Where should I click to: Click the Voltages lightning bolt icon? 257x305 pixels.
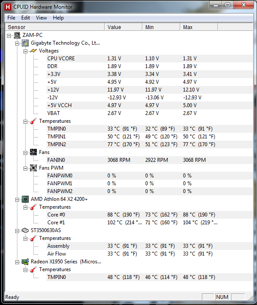(33, 51)
